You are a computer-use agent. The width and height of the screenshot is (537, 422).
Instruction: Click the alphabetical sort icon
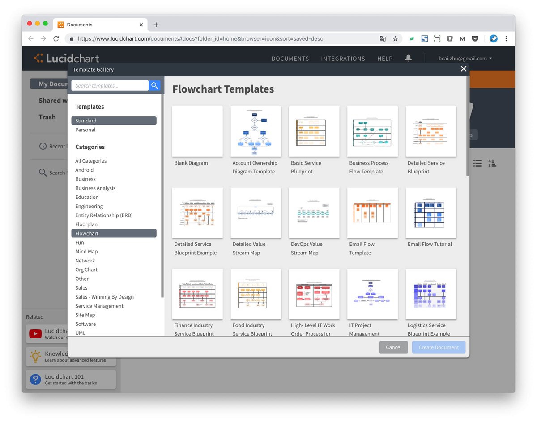(492, 164)
